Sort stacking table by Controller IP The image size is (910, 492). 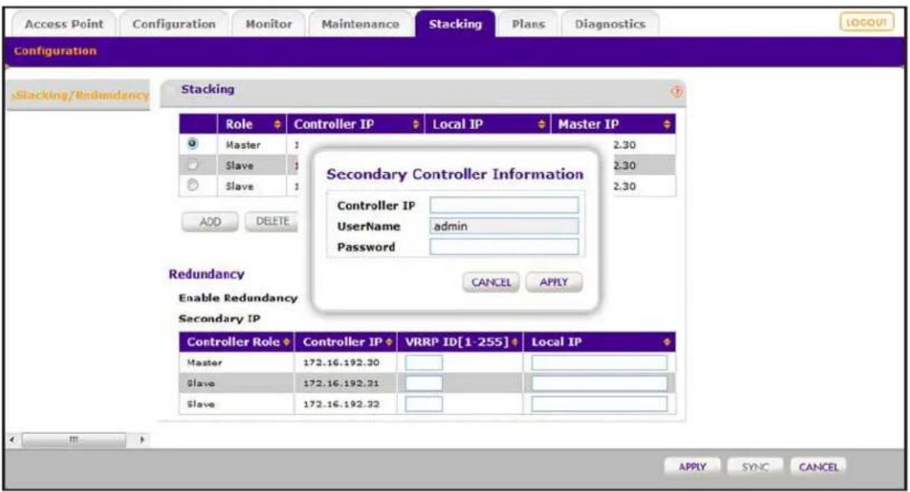tap(416, 124)
